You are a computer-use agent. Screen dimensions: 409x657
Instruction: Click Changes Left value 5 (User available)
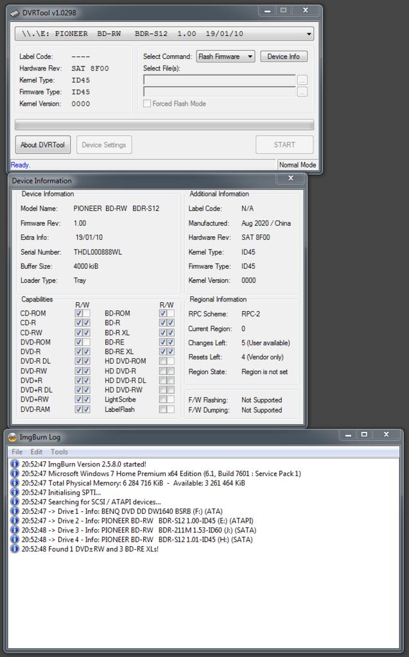[266, 343]
